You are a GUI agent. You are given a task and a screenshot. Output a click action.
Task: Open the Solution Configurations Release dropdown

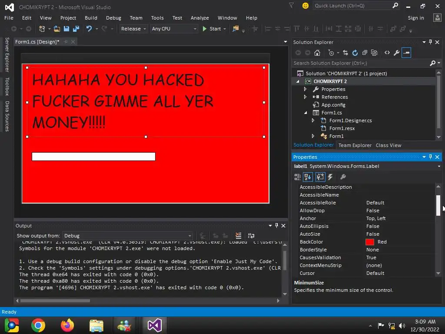(x=133, y=29)
